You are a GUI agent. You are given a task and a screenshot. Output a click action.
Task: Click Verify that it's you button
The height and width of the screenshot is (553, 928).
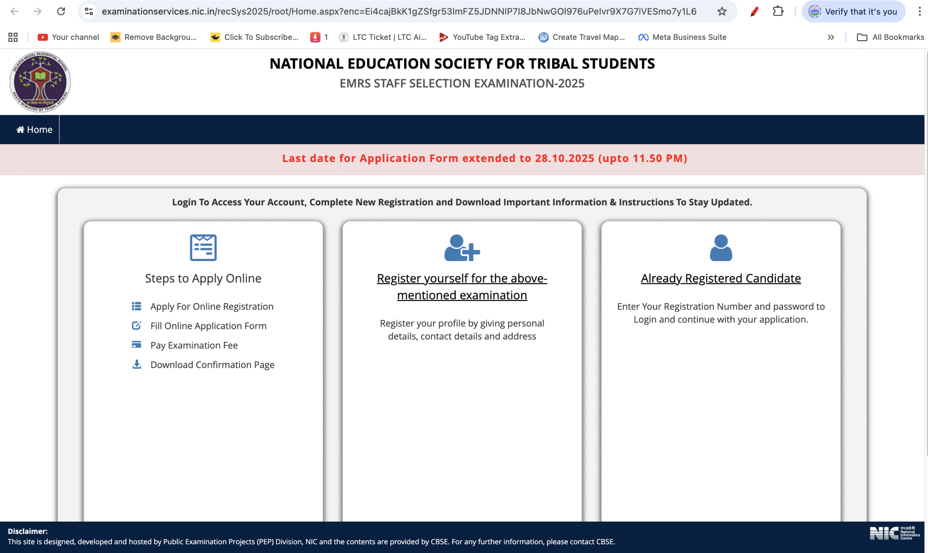point(853,12)
